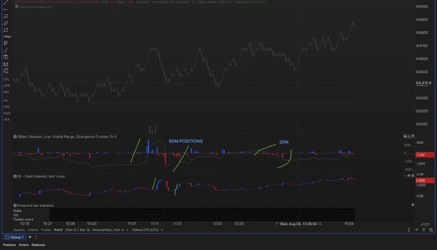Click the 65000 price axis label

[x=422, y=6]
